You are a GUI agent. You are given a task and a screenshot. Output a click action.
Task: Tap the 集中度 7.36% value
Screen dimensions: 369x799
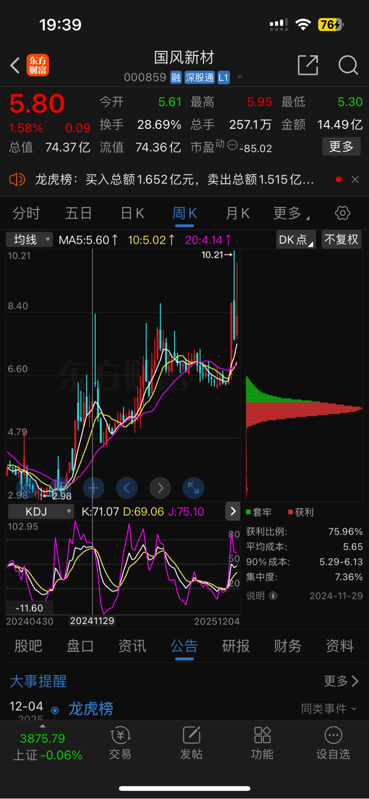[349, 577]
